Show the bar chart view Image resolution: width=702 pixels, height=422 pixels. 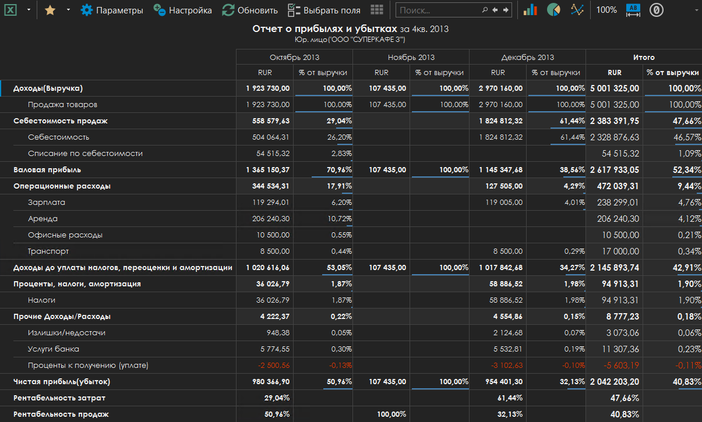[530, 10]
